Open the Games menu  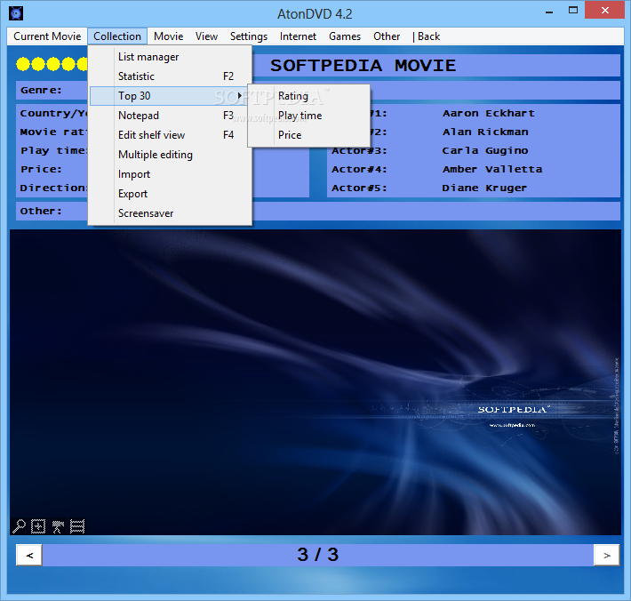[345, 36]
